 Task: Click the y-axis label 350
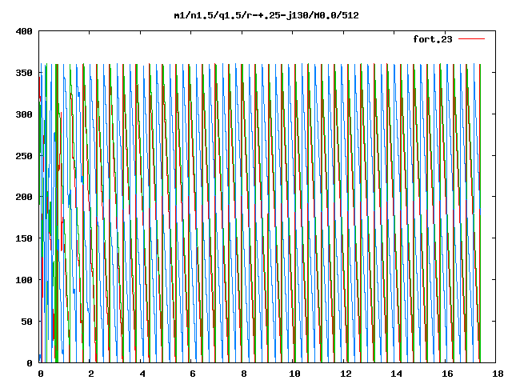(x=24, y=73)
